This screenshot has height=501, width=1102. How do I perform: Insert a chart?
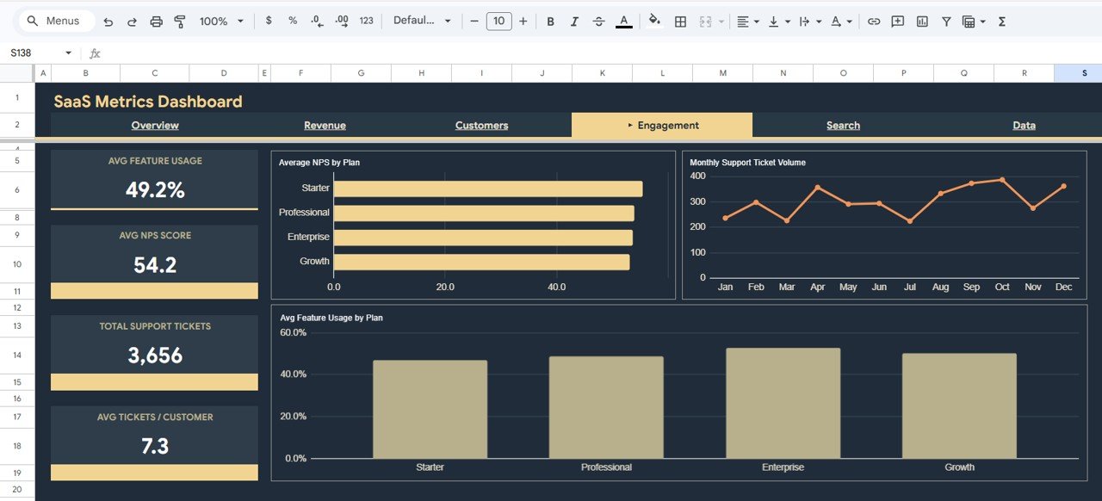[x=922, y=21]
